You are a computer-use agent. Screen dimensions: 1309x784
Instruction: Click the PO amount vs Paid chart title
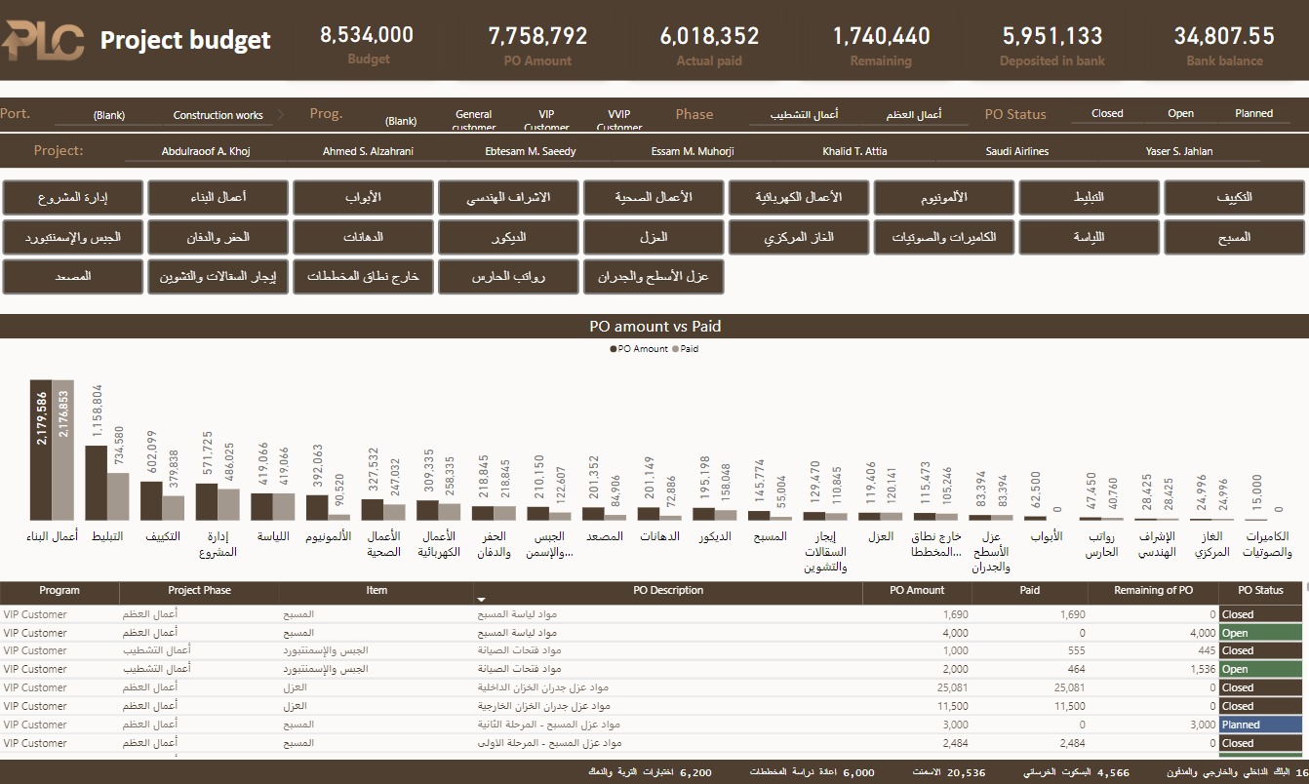tap(654, 327)
